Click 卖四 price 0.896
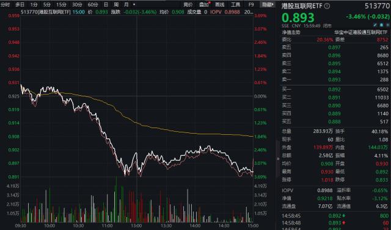Viewport: 391px width, 230px height. click(334, 56)
